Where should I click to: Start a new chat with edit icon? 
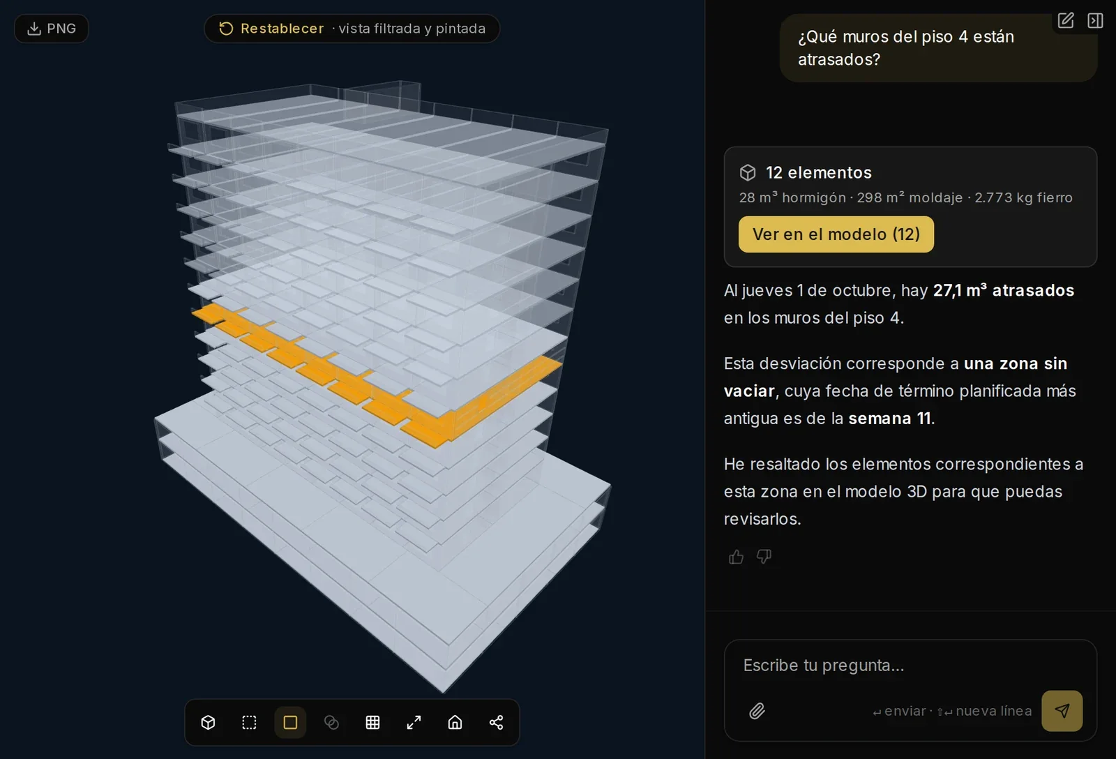coord(1066,20)
